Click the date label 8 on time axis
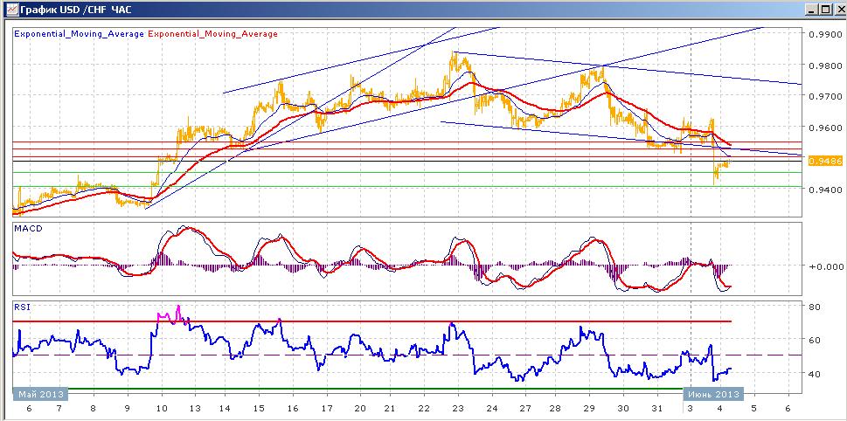 coord(94,409)
